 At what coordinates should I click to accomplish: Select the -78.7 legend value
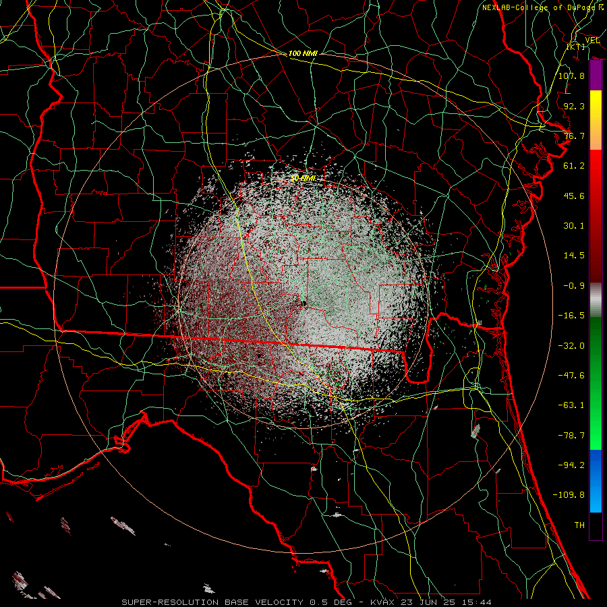571,435
